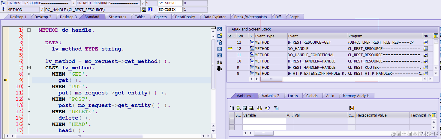Click the maximize horizontally icon beside the editor

click(220, 55)
